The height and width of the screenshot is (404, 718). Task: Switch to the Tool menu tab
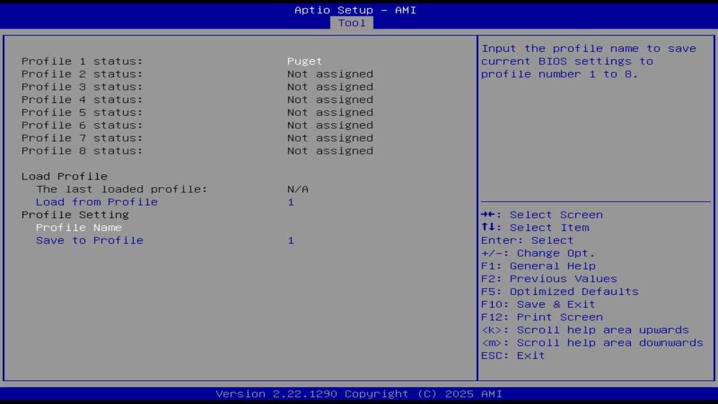352,22
